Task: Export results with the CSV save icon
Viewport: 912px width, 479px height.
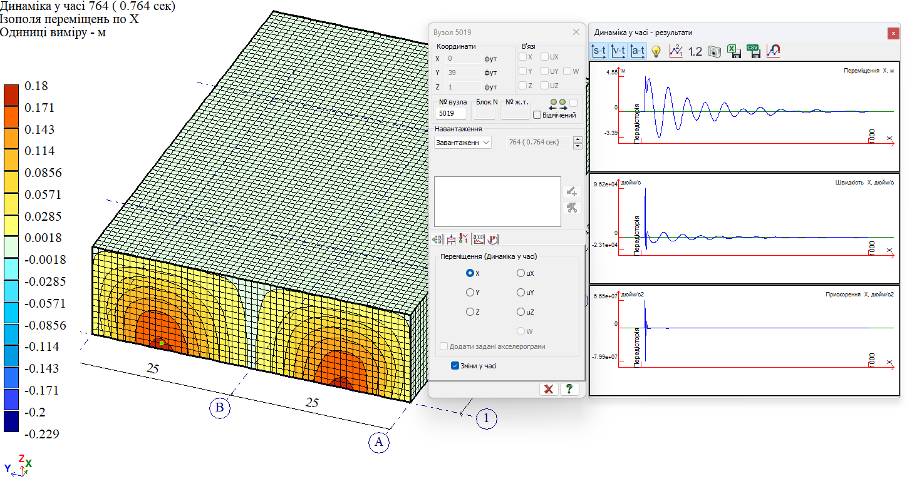Action: tap(754, 52)
